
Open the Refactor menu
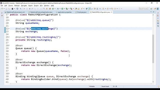point(17,5)
